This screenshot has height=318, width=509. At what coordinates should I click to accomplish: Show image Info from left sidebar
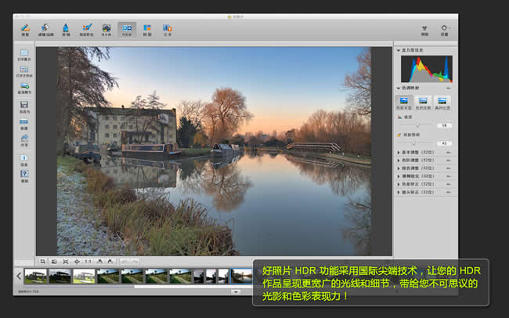click(24, 160)
